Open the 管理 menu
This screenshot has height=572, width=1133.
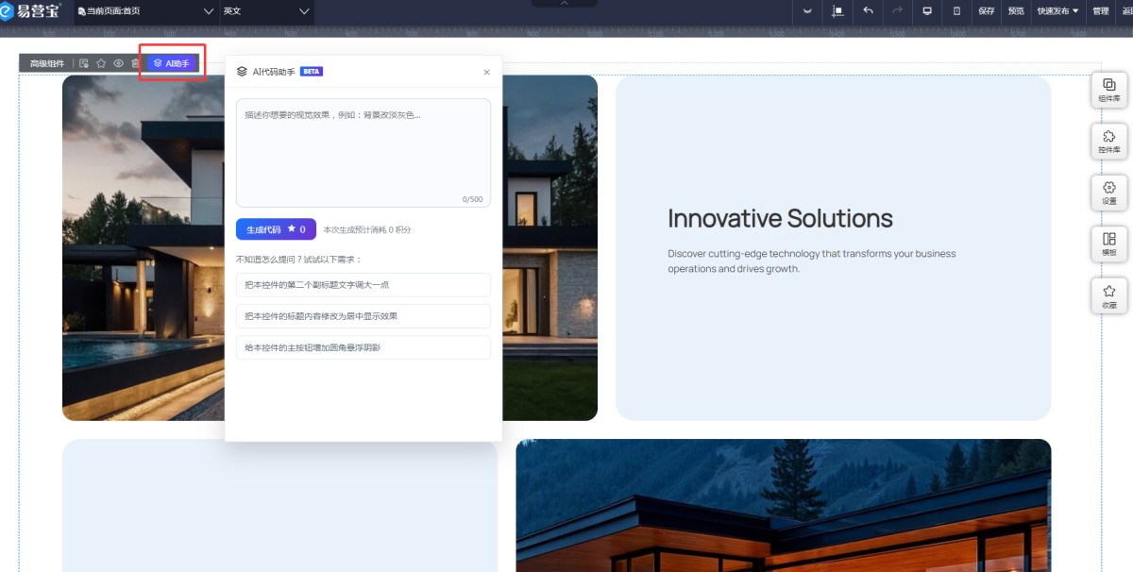pos(1100,11)
